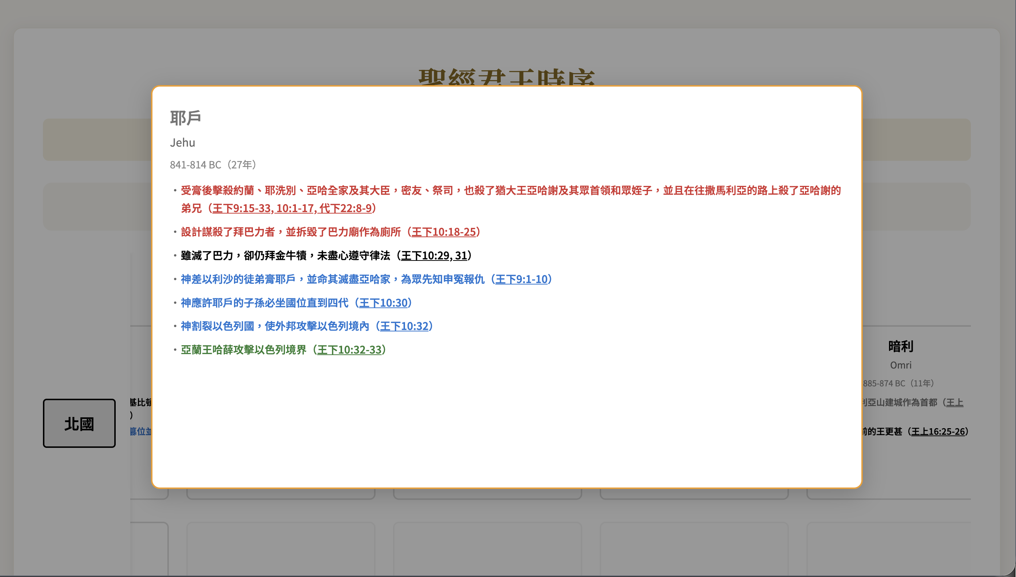Open the blue 王下10:32 link

404,327
